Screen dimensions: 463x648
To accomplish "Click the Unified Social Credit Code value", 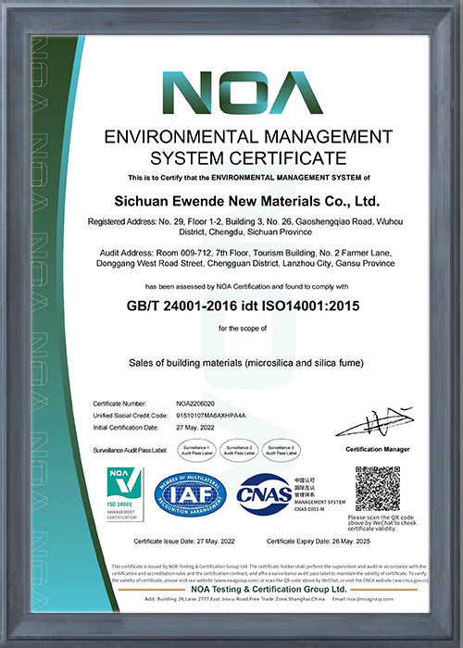I will (211, 416).
